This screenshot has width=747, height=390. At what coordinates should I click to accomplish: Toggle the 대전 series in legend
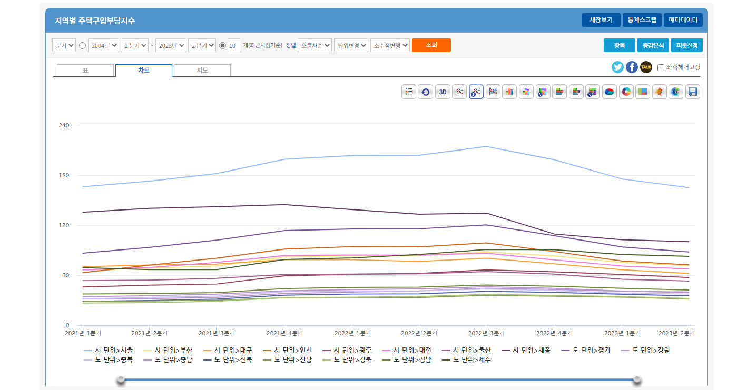(407, 350)
